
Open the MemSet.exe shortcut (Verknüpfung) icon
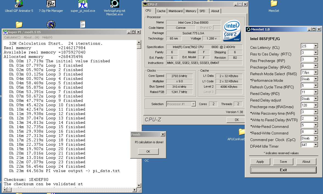(x=115, y=4)
